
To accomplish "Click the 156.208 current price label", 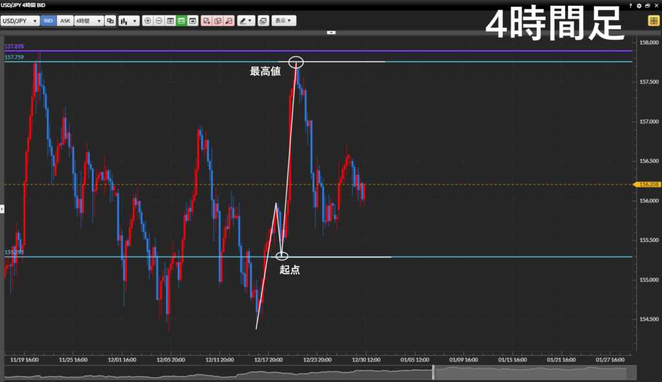I will click(x=648, y=184).
